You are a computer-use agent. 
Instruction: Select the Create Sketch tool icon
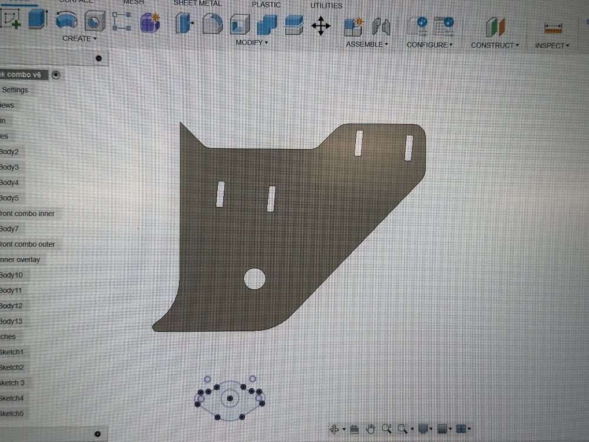(x=10, y=19)
